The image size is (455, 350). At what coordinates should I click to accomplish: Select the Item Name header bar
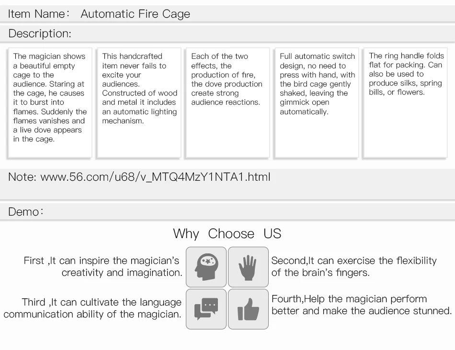point(227,13)
